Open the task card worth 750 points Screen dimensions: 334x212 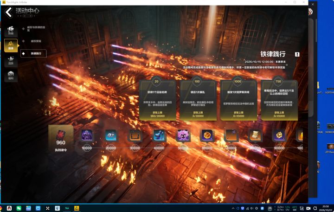point(279,98)
